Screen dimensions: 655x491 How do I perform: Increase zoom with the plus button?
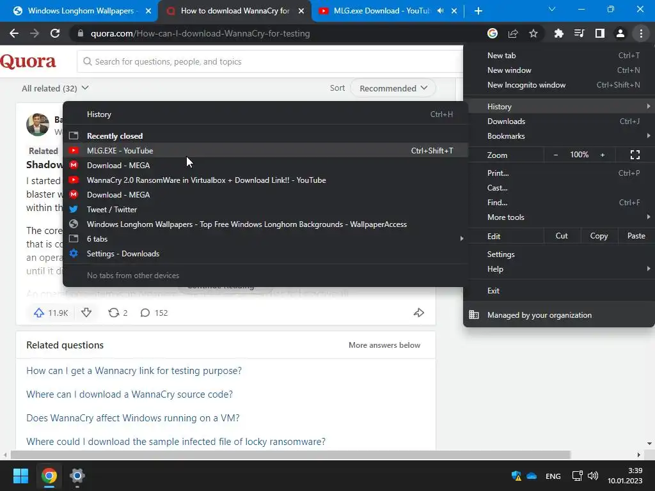(603, 155)
